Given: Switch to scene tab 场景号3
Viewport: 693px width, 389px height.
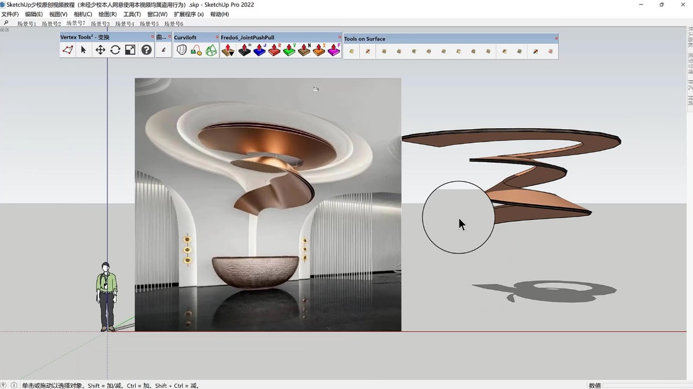Looking at the screenshot, I should [100, 24].
